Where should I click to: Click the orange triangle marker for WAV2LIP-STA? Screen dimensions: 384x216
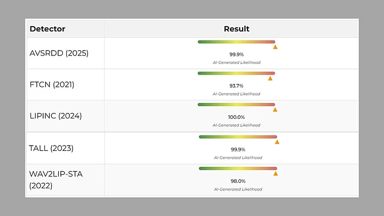tap(276, 173)
